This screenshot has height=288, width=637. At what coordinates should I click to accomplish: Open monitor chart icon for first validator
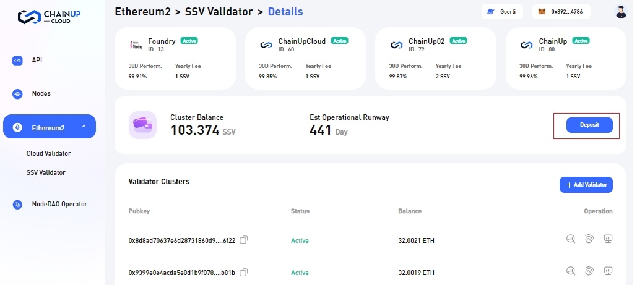tap(608, 239)
